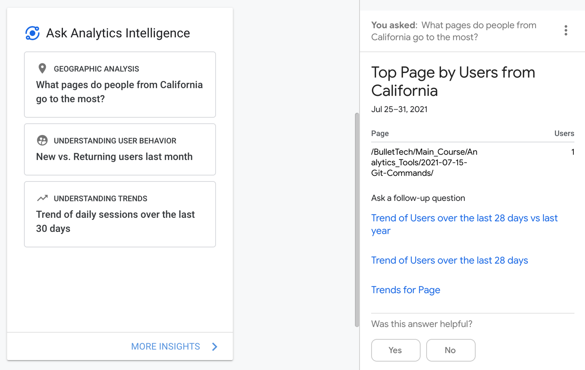Click the Analytics Intelligence logo icon
The height and width of the screenshot is (370, 585).
coord(32,33)
